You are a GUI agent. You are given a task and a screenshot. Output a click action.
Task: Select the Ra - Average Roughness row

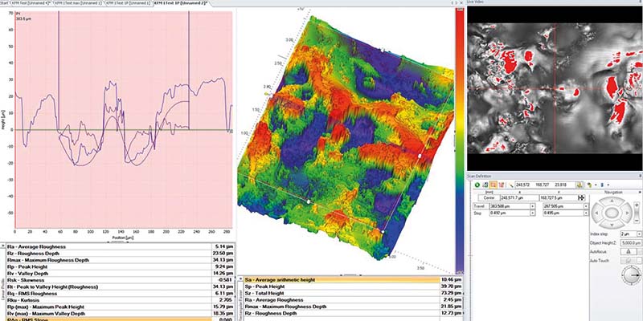click(x=120, y=246)
